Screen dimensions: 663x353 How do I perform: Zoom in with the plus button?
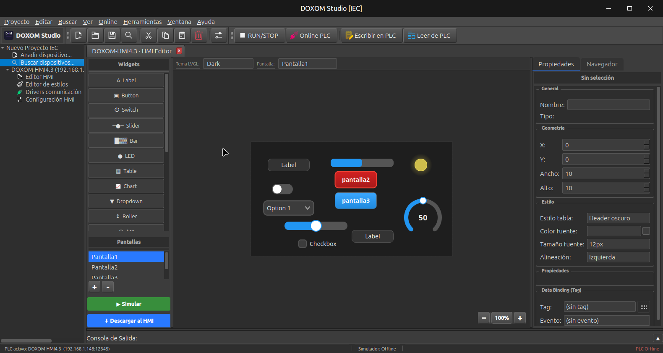[x=520, y=318]
